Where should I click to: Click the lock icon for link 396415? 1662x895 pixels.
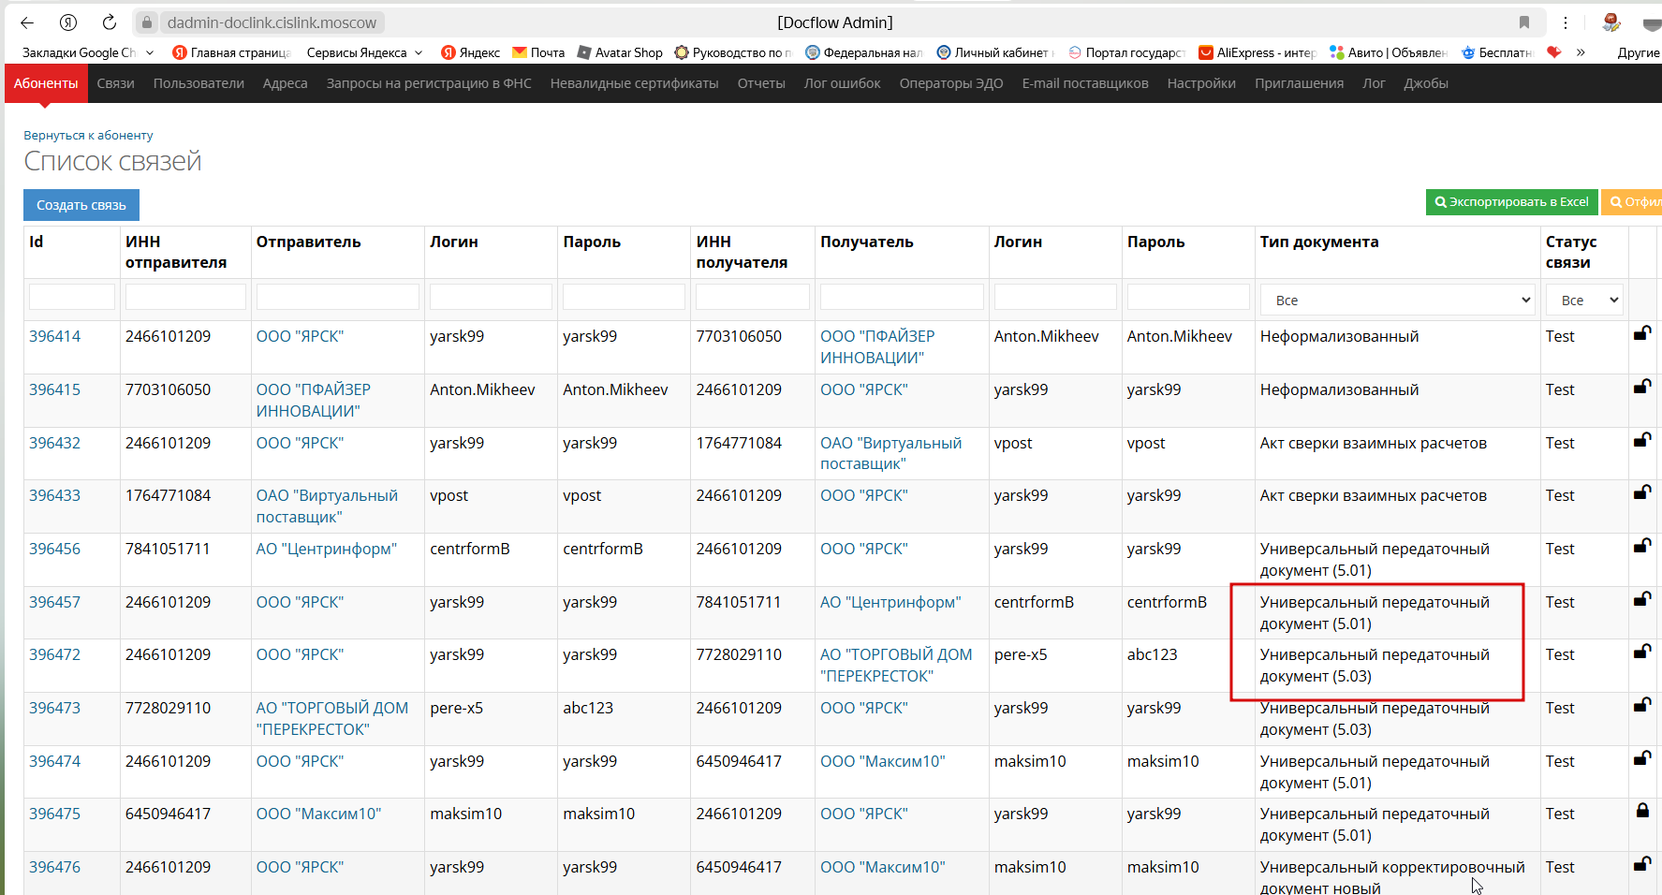click(1642, 386)
